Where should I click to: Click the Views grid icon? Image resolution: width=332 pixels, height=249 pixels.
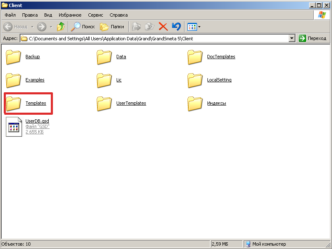(192, 27)
